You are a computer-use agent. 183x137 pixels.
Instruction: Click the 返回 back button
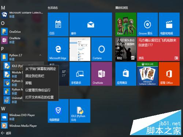[6, 133]
